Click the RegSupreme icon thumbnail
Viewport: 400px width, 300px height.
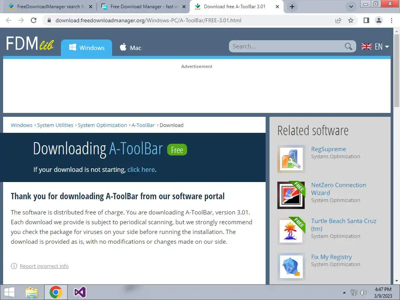(291, 159)
